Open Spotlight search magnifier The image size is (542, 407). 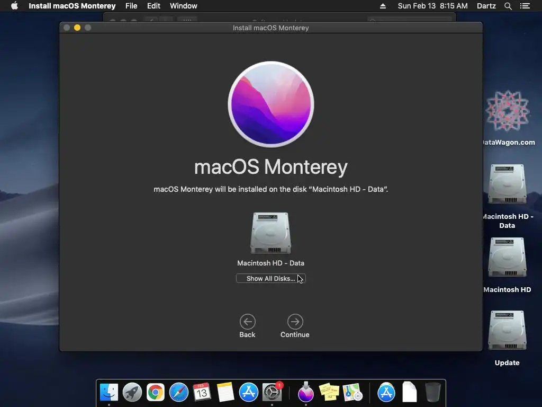(x=508, y=6)
